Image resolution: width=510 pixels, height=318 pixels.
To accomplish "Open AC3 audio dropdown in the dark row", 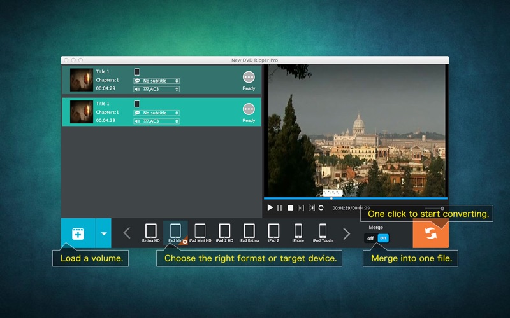I will 156,89.
